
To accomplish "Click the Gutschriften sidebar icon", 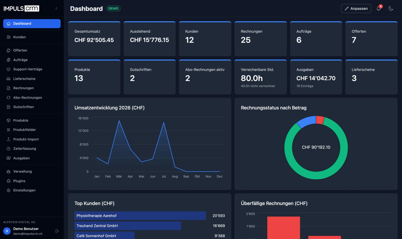I will coord(8,107).
